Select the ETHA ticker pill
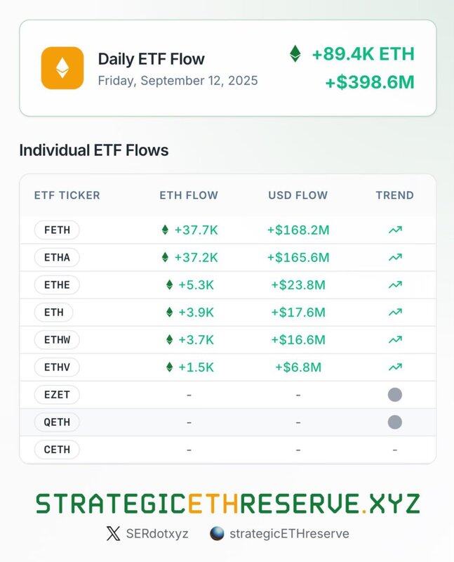The image size is (454, 562). point(57,257)
